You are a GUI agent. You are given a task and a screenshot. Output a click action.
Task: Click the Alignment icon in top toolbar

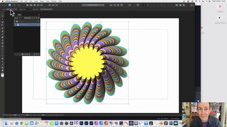(129, 5)
